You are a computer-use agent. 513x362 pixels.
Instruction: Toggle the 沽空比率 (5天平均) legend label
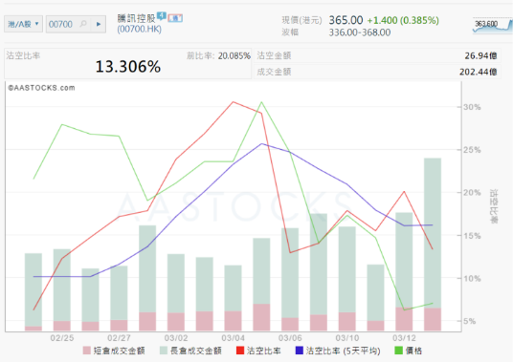tap(343, 351)
